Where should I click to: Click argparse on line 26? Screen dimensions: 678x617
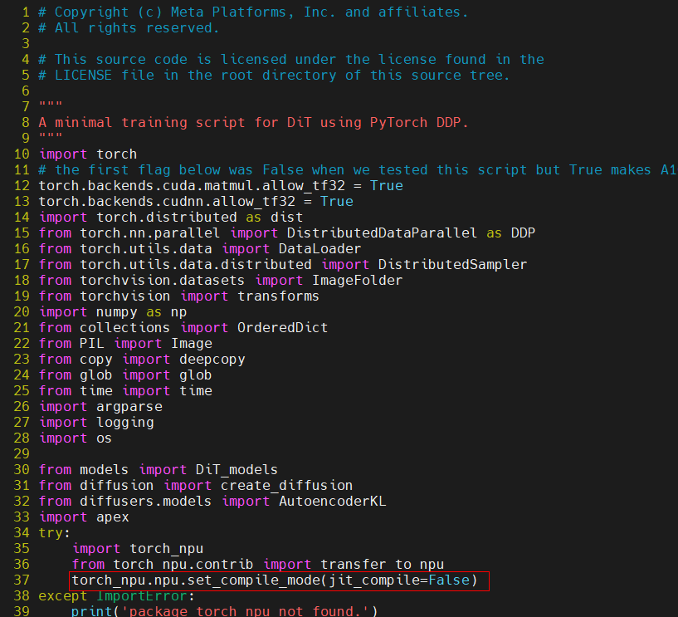129,407
